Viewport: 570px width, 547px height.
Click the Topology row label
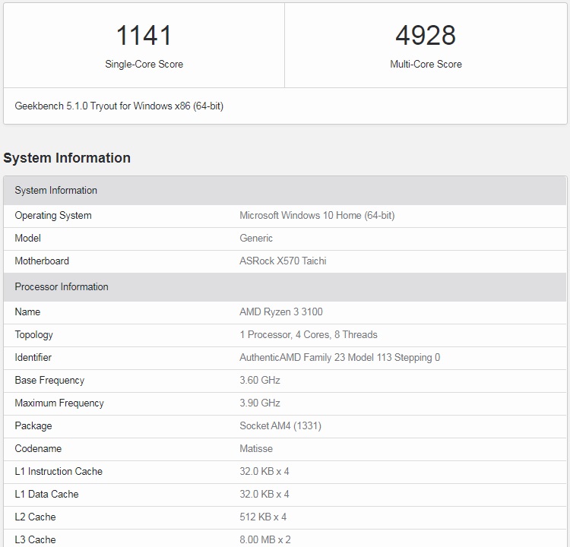33,334
